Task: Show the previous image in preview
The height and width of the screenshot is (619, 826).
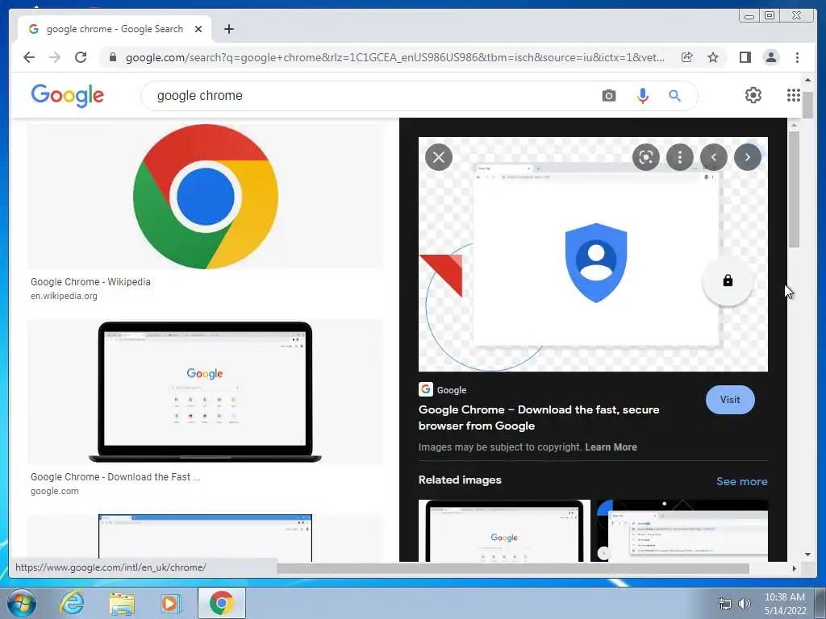Action: (714, 157)
